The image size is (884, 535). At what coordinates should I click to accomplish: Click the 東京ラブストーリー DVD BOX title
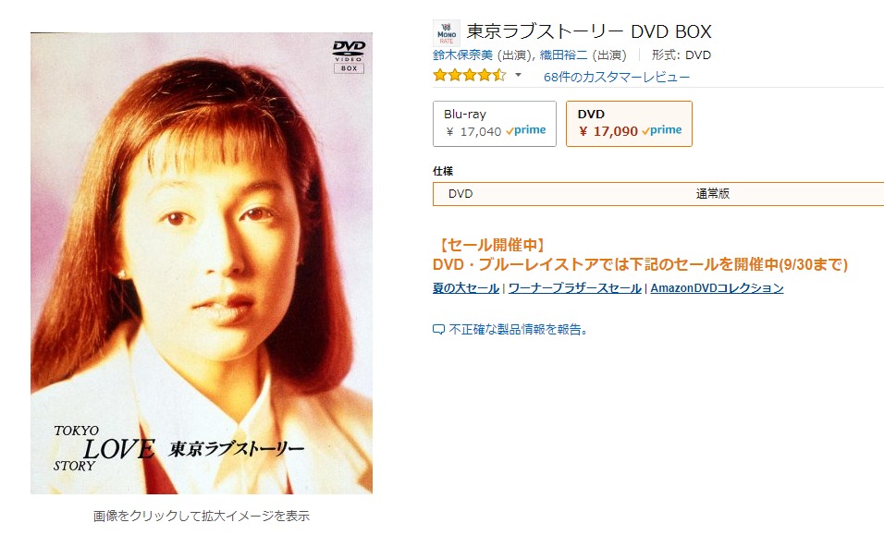[589, 31]
